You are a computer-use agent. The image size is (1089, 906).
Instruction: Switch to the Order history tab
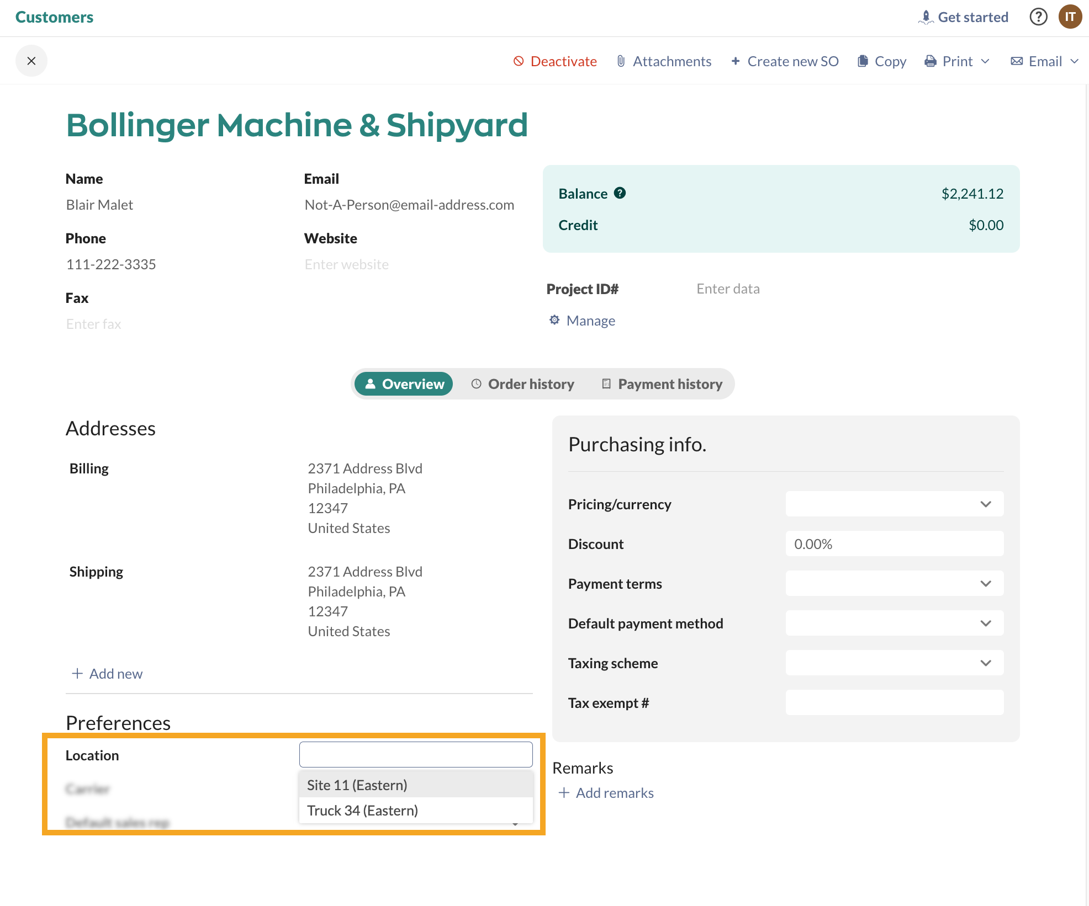coord(522,384)
